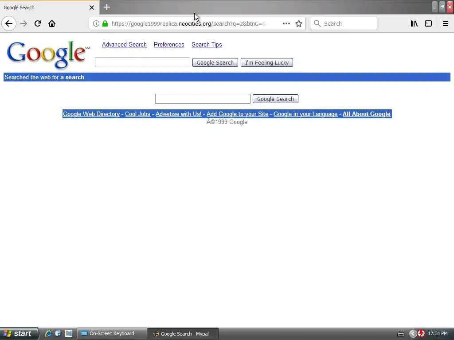The width and height of the screenshot is (454, 340).
Task: Go back using the browser back arrow
Action: pos(9,23)
